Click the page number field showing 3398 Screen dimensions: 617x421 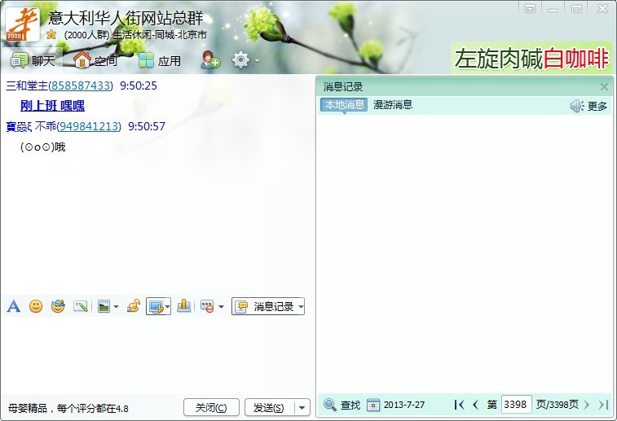(516, 404)
